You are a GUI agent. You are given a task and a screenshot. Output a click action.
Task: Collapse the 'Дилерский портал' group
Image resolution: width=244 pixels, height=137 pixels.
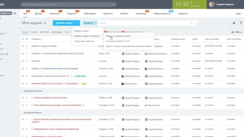click(22, 113)
